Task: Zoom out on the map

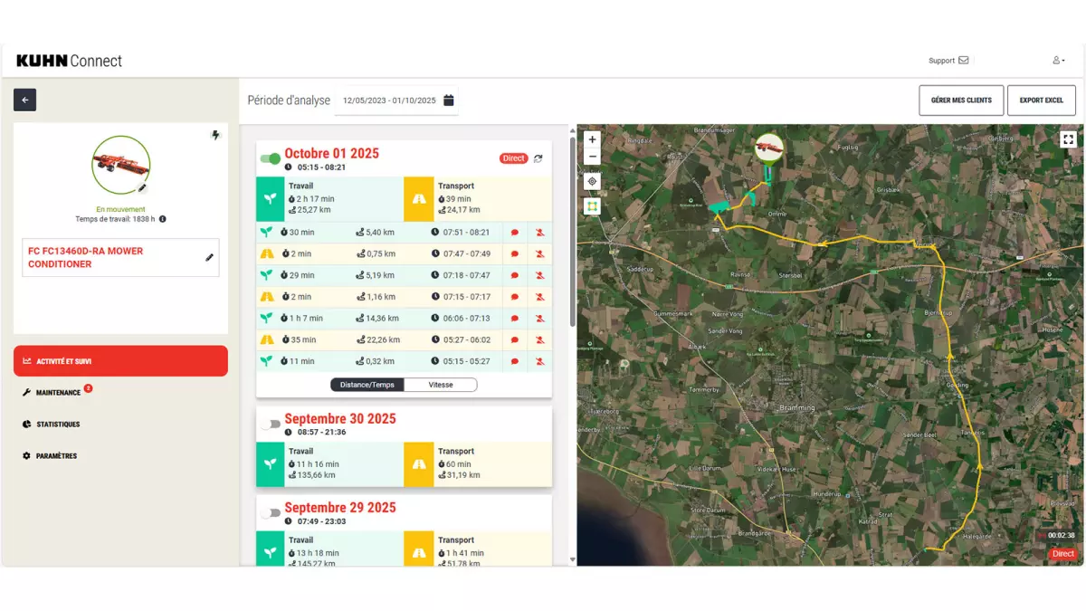Action: click(592, 157)
